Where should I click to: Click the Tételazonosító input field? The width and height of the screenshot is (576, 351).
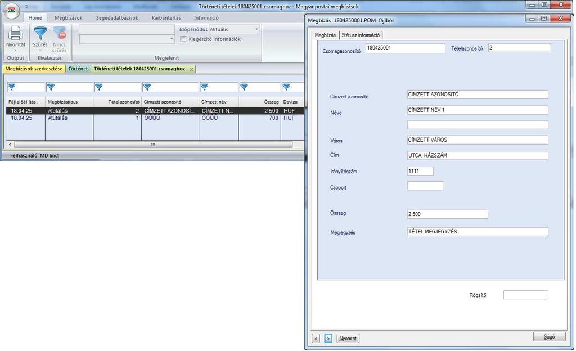[x=519, y=48]
